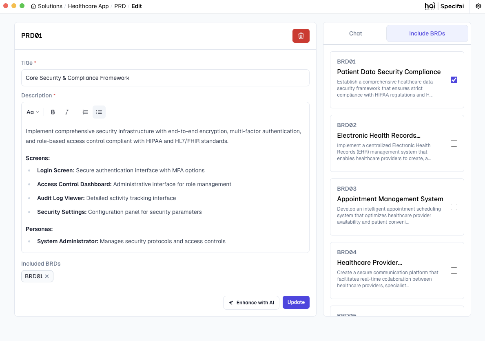
Task: Click the home icon in breadcrumb
Action: 33,6
